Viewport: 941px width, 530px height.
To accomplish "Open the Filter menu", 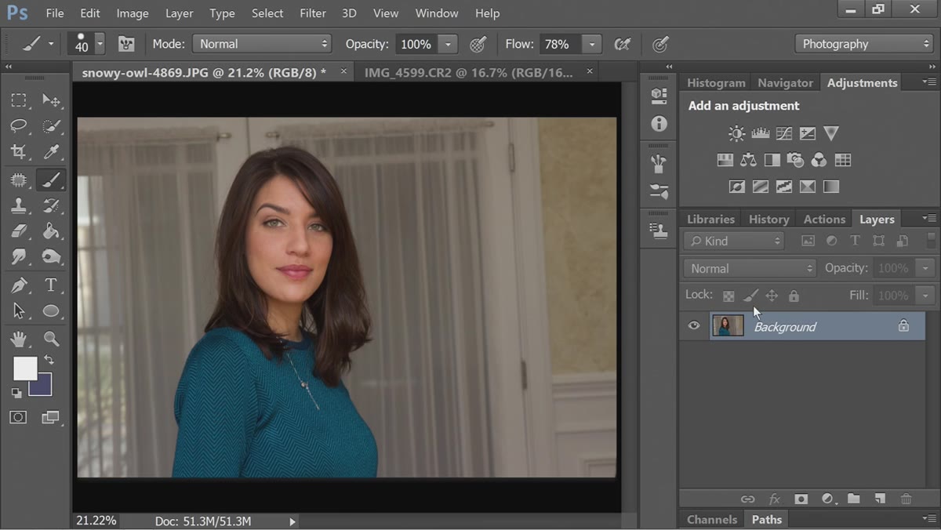I will [x=313, y=13].
